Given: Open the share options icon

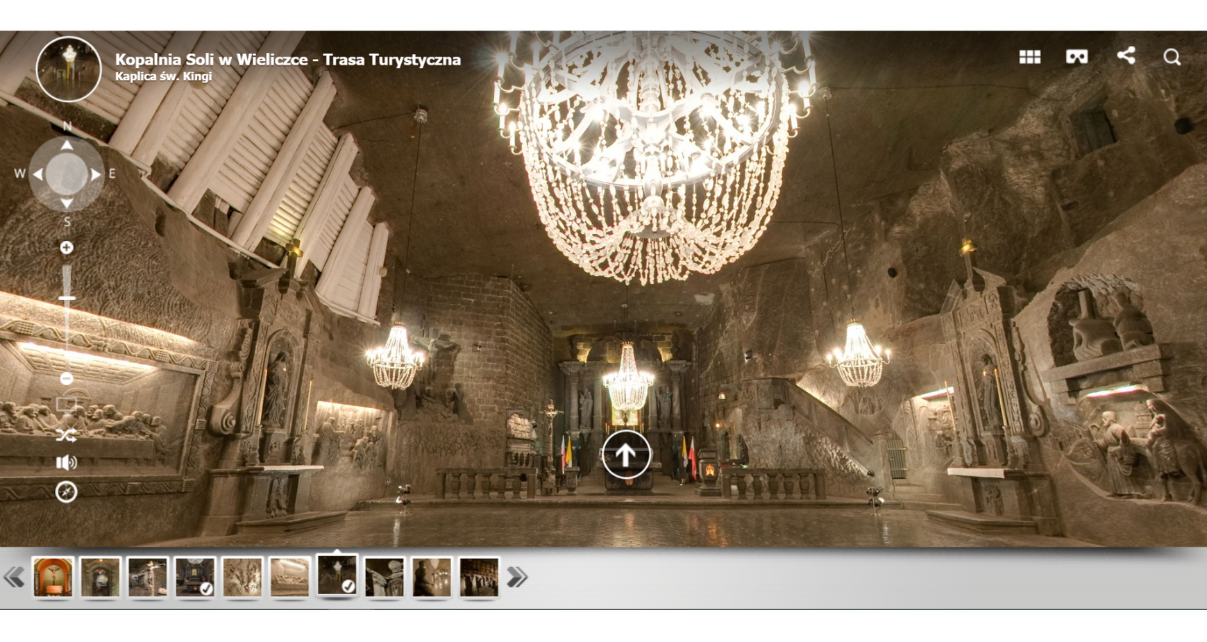Looking at the screenshot, I should 1126,56.
